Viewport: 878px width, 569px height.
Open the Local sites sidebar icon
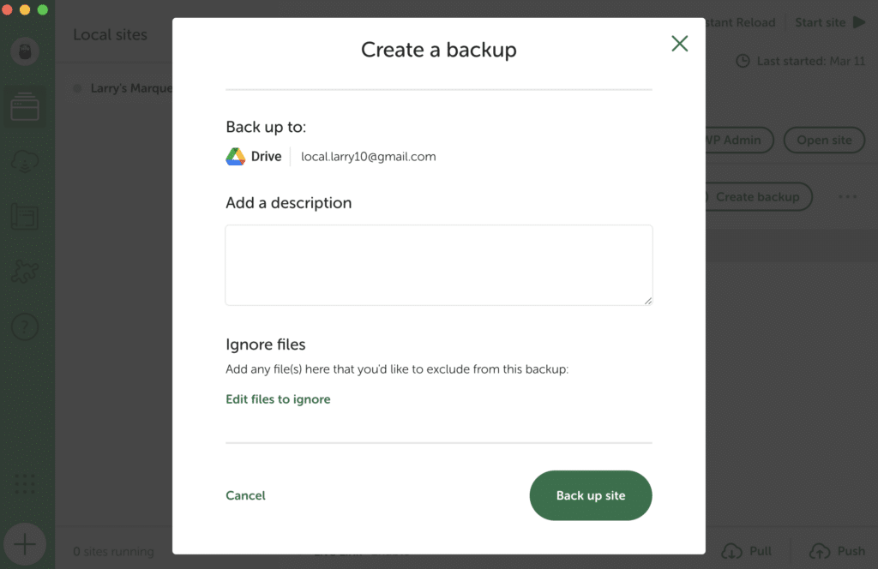(x=25, y=109)
